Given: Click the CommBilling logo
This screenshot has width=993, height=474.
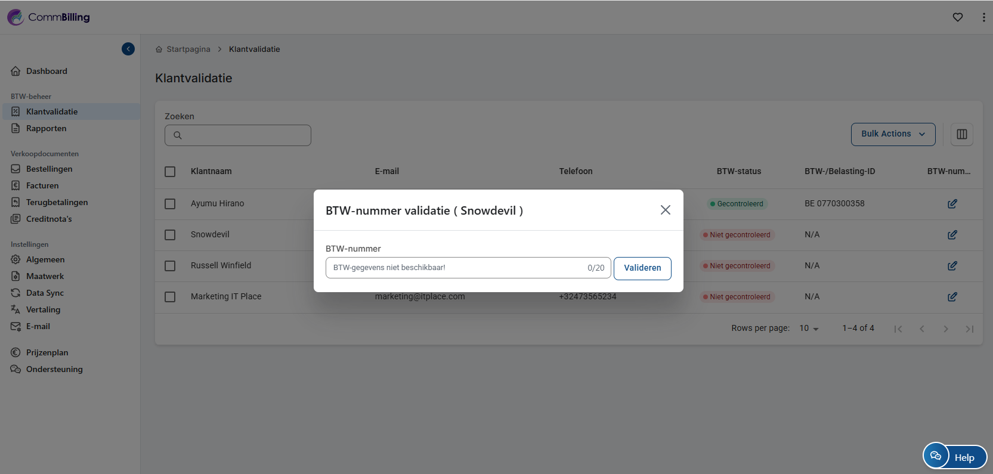Looking at the screenshot, I should click(x=49, y=17).
